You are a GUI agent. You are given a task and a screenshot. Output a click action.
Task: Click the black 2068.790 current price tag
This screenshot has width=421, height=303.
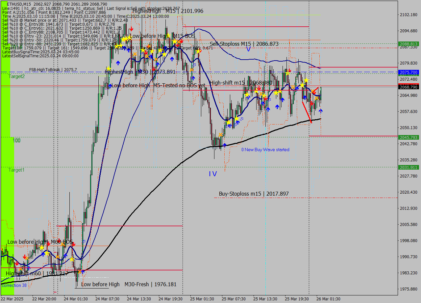(409, 87)
